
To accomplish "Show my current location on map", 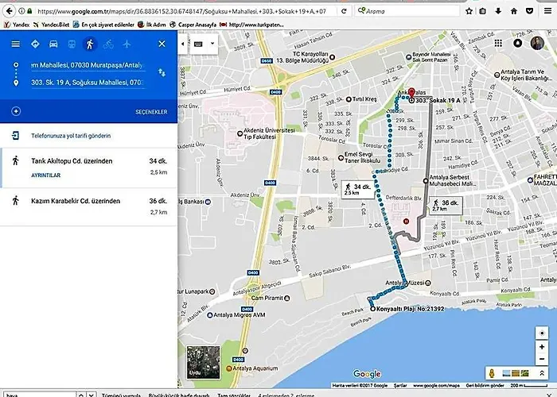I will (542, 333).
